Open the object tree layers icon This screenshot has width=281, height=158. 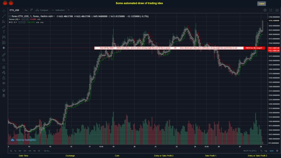coord(4,90)
